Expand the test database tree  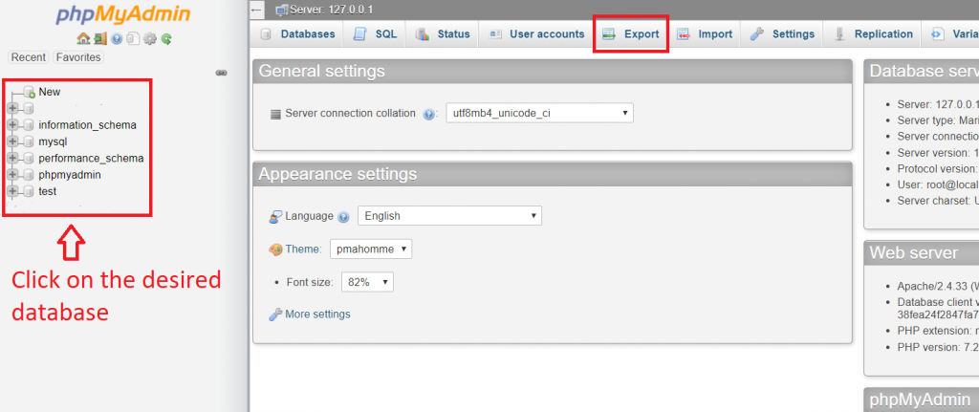pyautogui.click(x=13, y=191)
